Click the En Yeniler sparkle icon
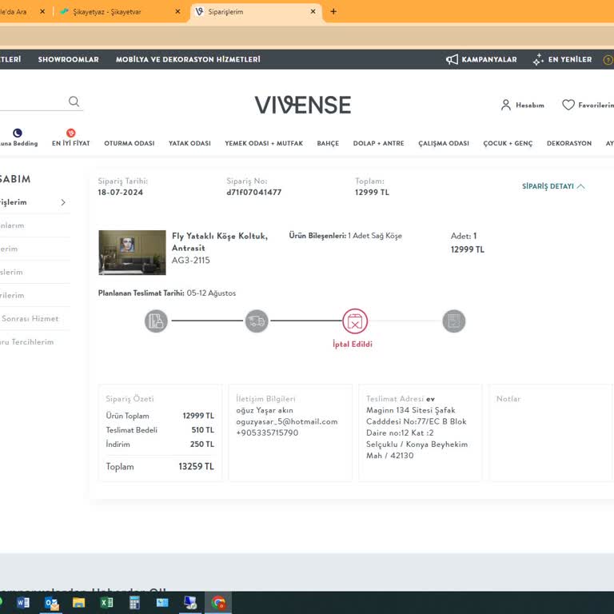 [x=538, y=59]
